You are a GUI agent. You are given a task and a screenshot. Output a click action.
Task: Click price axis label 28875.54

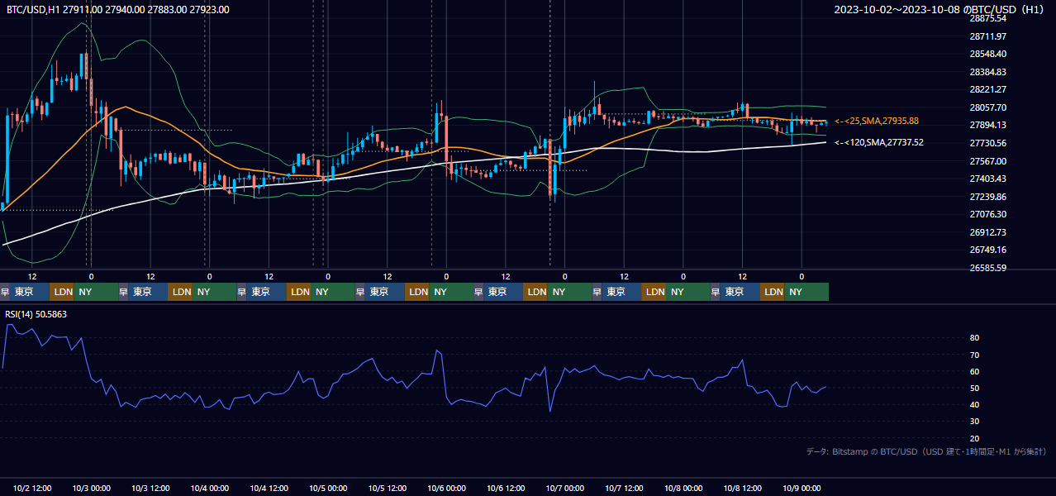(988, 18)
